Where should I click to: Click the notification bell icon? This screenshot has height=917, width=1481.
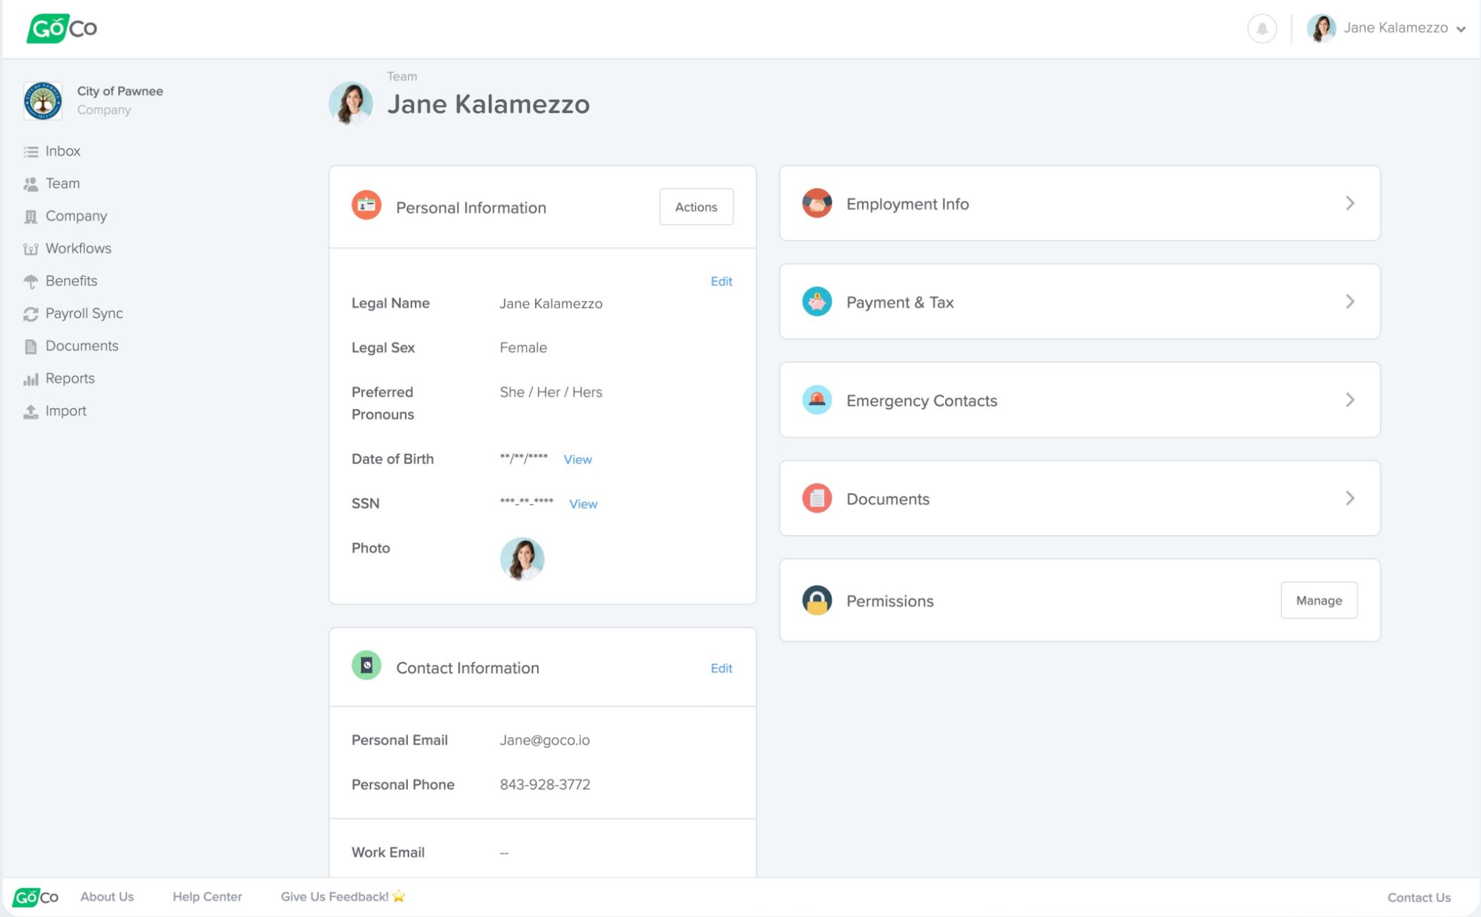[x=1261, y=28]
